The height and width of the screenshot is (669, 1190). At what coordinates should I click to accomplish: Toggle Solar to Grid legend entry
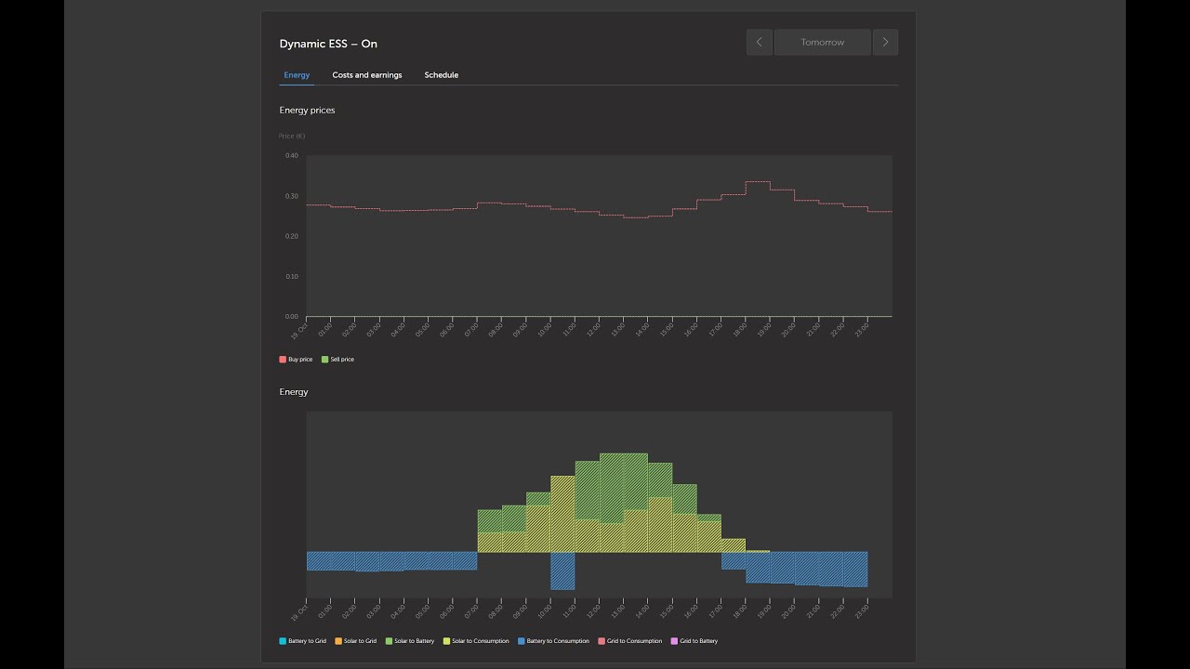click(x=355, y=641)
